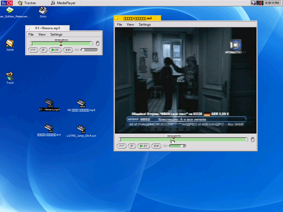
Task: Expand the BeOS main menu
Action: click(x=7, y=3)
